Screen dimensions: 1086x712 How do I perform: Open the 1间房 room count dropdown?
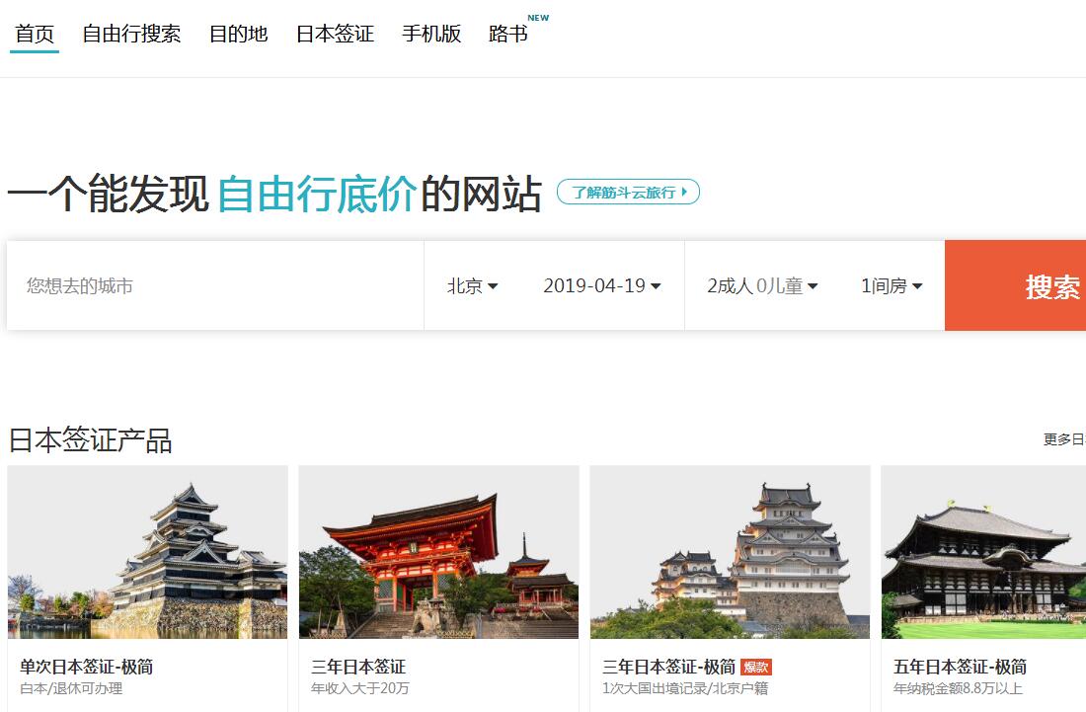pos(892,285)
